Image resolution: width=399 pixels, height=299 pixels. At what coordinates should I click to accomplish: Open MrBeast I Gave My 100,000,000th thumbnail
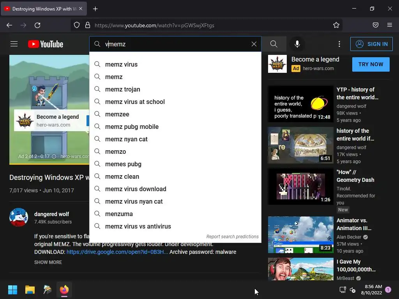pos(300,269)
